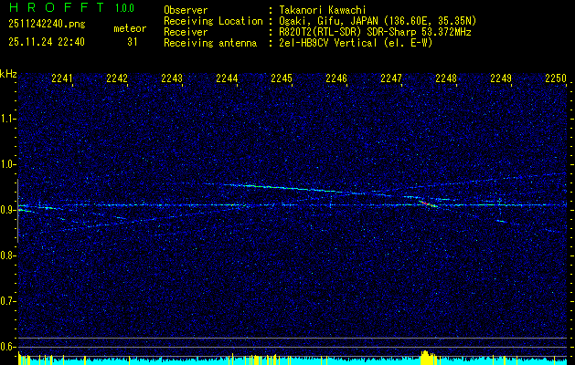The image size is (575, 365).
Task: Click the gray vertical range bar beside 0.9 kHz
Action: pyautogui.click(x=17, y=211)
